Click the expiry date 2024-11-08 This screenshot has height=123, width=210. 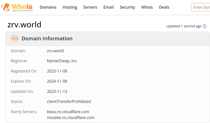(57, 81)
